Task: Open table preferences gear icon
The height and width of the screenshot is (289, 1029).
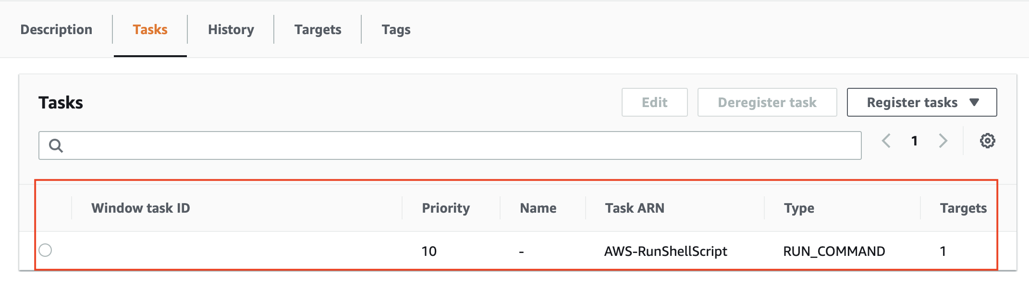Action: (x=987, y=141)
